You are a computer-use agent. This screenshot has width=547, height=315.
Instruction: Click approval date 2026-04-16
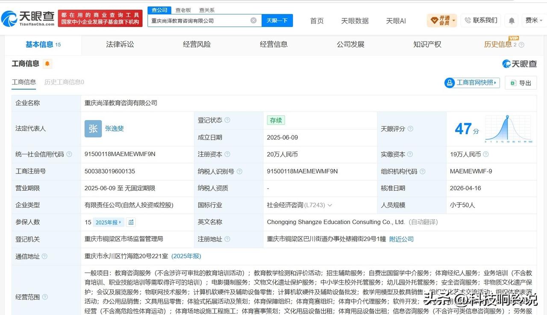[x=466, y=188]
